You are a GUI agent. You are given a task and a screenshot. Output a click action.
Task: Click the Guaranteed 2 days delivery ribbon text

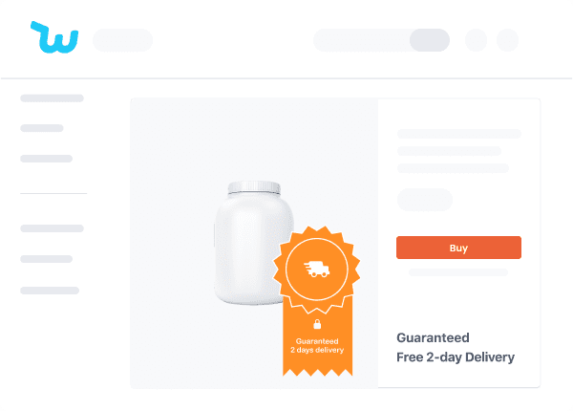coord(317,346)
